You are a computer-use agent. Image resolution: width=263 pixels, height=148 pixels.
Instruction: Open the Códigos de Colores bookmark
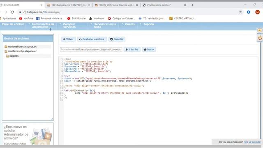point(121,18)
